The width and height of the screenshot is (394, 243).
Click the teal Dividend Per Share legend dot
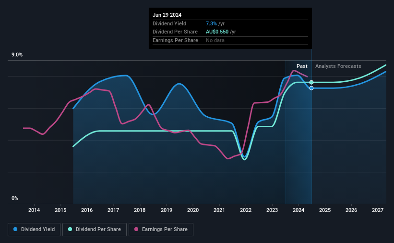point(70,229)
